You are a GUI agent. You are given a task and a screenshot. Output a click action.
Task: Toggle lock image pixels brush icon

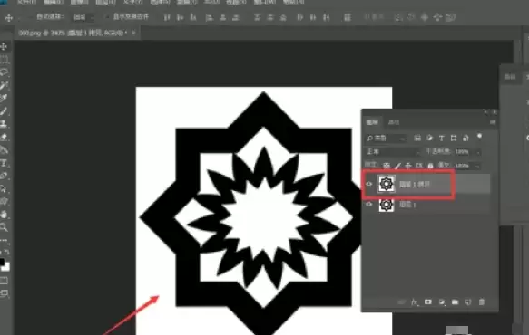pos(397,166)
